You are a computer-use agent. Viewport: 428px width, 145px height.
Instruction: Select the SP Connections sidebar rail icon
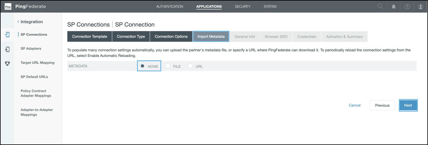pyautogui.click(x=7, y=34)
